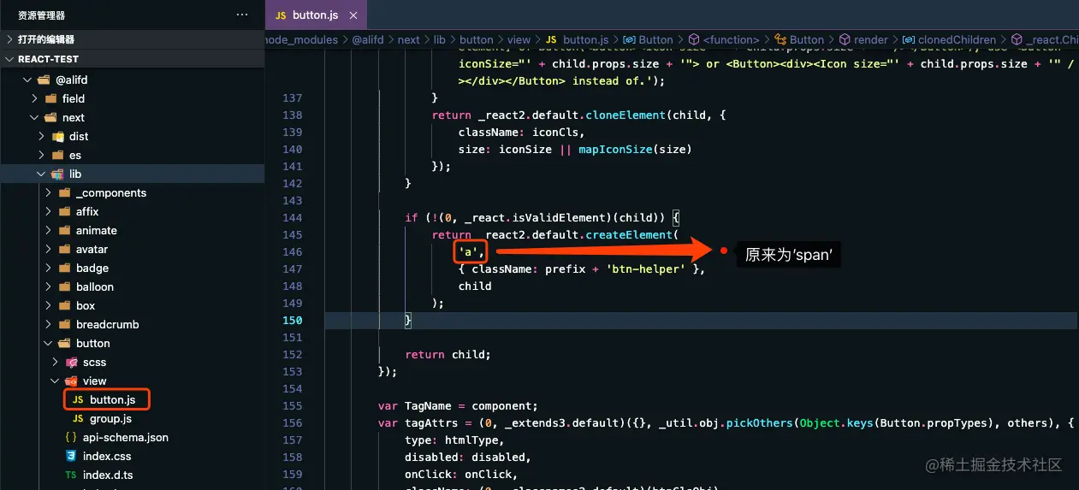This screenshot has width=1079, height=490.
Task: Click the animate folder icon
Action: 64,230
